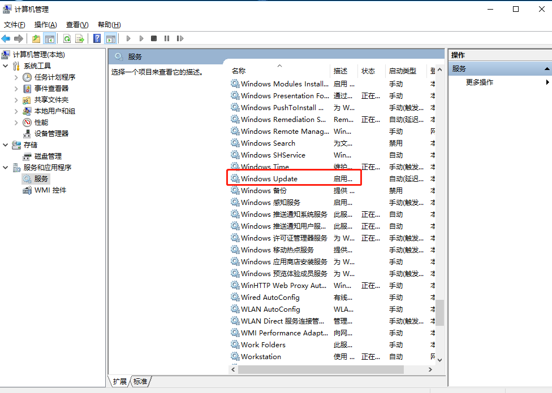The image size is (552, 393).
Task: Click horizontal scrollbar left arrow
Action: tap(234, 369)
